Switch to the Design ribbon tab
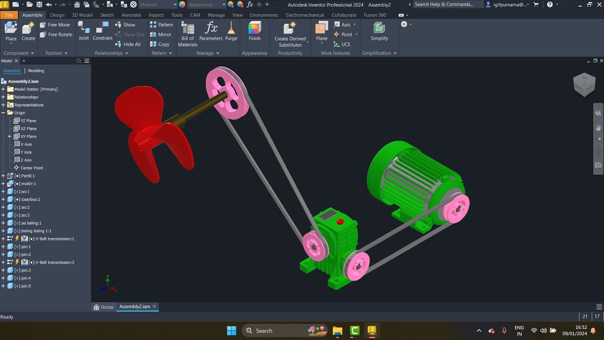Image resolution: width=604 pixels, height=340 pixels. click(x=57, y=15)
